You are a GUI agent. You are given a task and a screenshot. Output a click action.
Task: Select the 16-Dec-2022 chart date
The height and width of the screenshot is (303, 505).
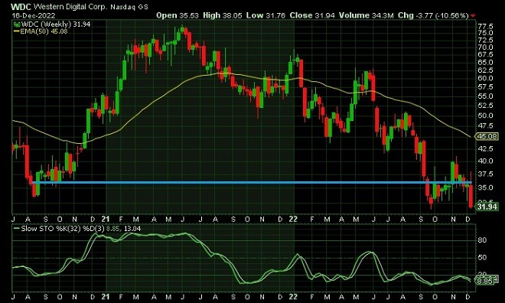pos(34,15)
